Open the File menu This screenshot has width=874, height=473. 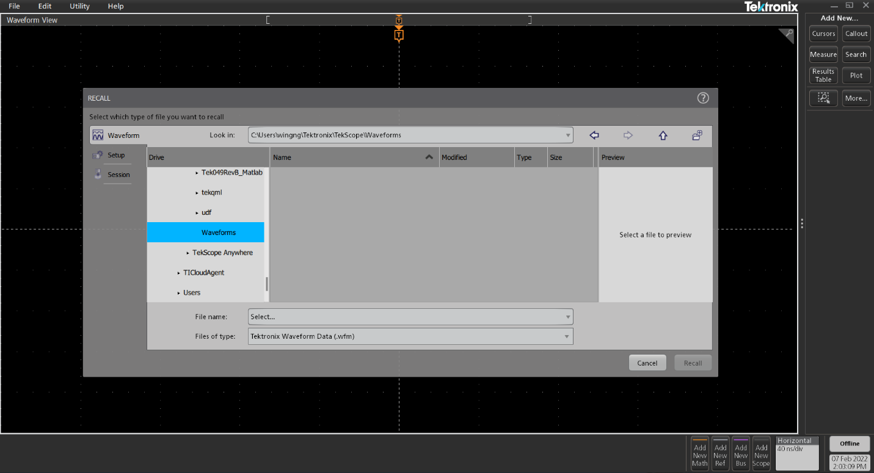13,6
